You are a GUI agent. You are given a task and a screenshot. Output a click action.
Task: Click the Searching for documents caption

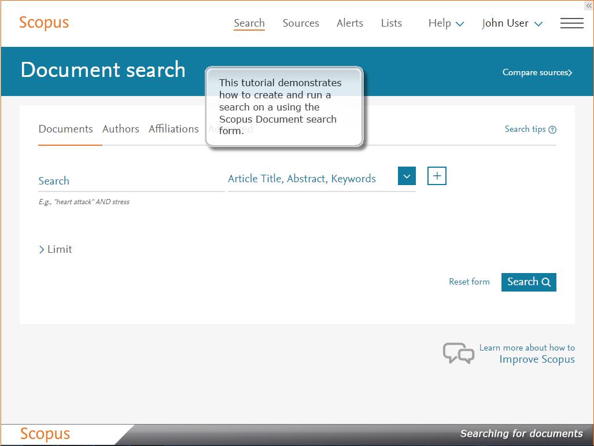[521, 433]
